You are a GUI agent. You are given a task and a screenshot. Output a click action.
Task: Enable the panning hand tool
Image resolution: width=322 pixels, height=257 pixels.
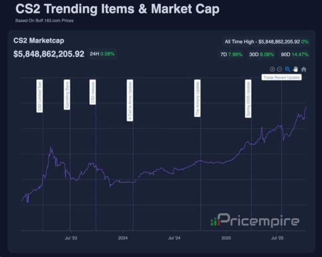point(296,69)
